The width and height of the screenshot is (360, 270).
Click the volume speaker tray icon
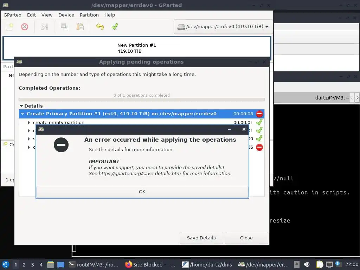(307, 264)
